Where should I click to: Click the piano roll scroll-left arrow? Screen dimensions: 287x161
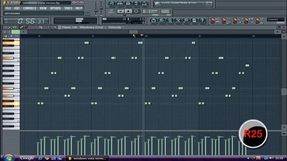point(23,32)
